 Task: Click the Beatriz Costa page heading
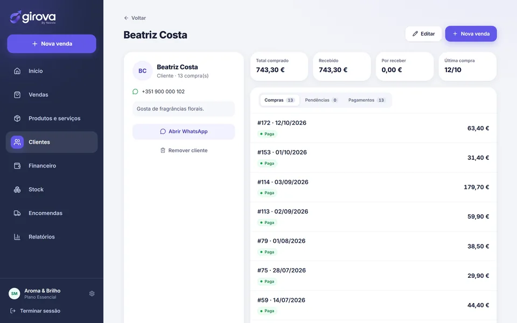pos(155,35)
